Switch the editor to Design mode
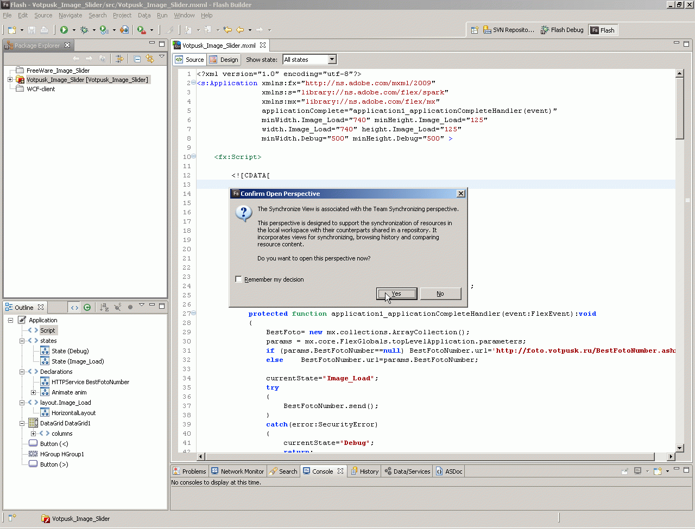695x529 pixels. pos(224,60)
